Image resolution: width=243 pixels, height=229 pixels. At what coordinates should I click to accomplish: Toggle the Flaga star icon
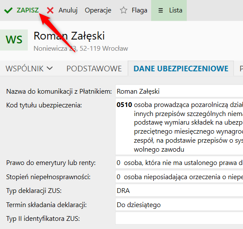(124, 10)
